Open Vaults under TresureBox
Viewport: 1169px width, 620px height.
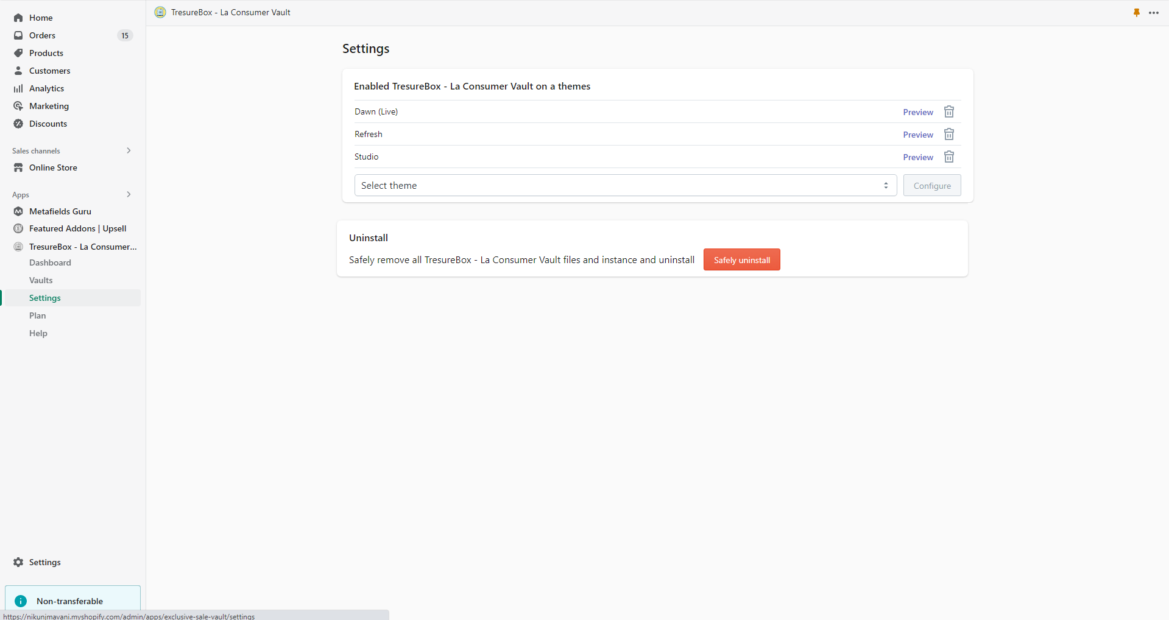tap(41, 280)
